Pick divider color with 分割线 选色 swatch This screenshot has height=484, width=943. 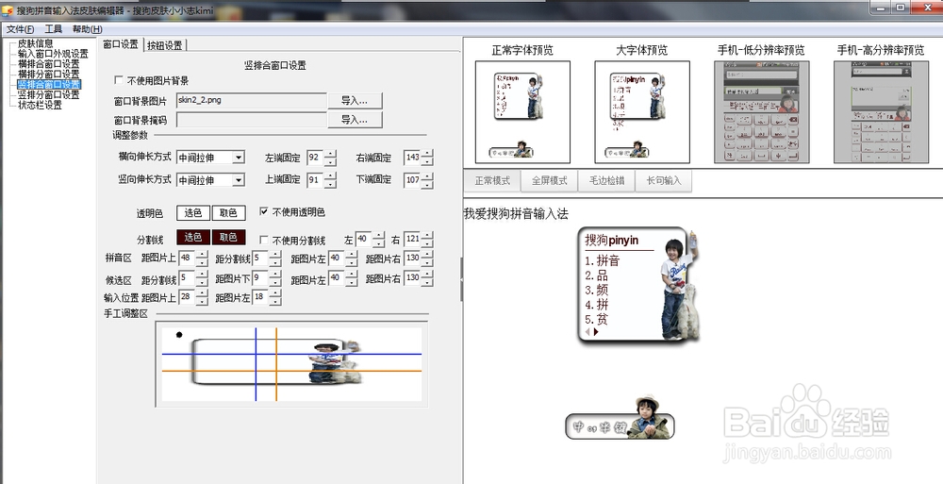pyautogui.click(x=193, y=237)
